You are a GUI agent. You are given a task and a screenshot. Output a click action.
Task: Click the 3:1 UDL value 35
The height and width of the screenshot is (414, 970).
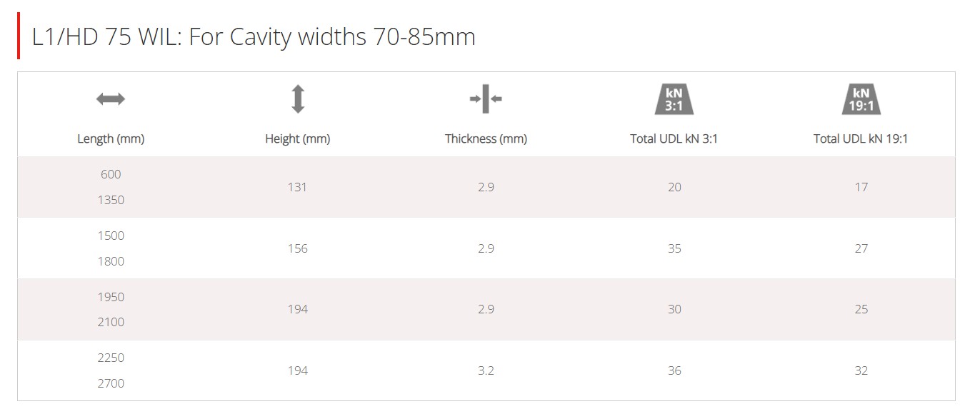[674, 248]
